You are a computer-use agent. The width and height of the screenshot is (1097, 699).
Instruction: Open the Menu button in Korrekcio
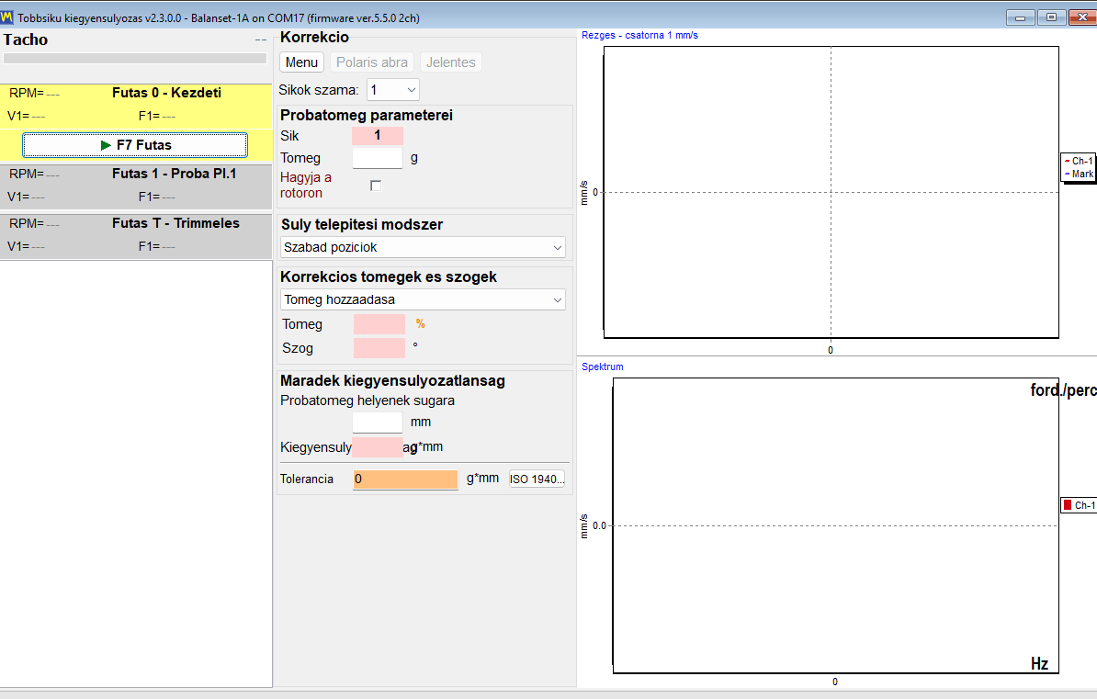pyautogui.click(x=301, y=62)
